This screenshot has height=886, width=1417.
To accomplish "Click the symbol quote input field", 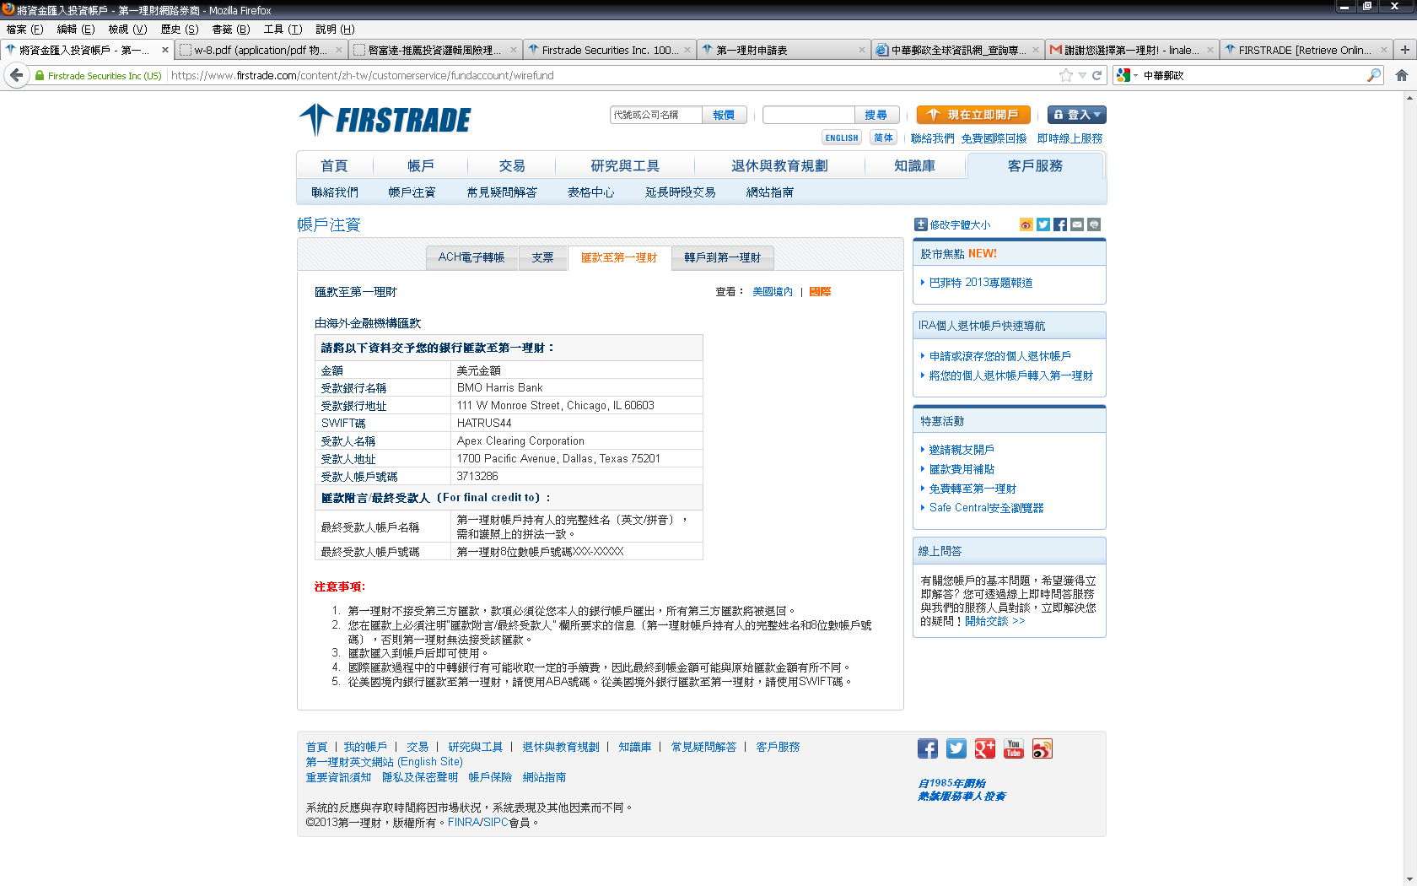I will [x=656, y=115].
